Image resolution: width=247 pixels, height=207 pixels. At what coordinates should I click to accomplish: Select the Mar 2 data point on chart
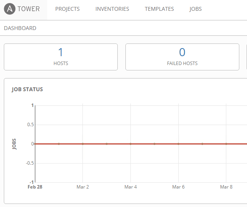[x=82, y=144]
